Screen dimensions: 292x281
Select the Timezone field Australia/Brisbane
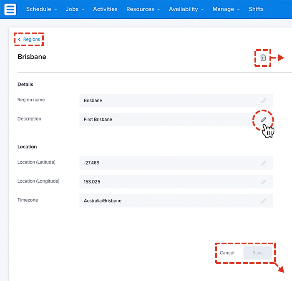coord(167,201)
